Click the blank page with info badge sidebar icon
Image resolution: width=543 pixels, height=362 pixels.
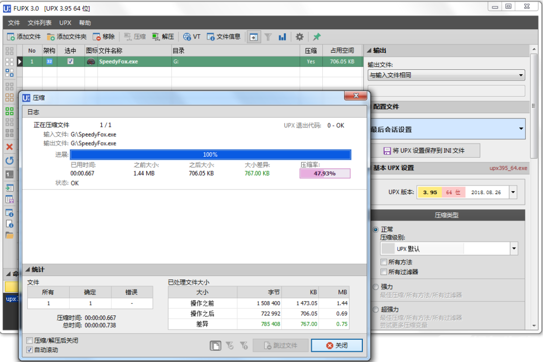coord(9,224)
